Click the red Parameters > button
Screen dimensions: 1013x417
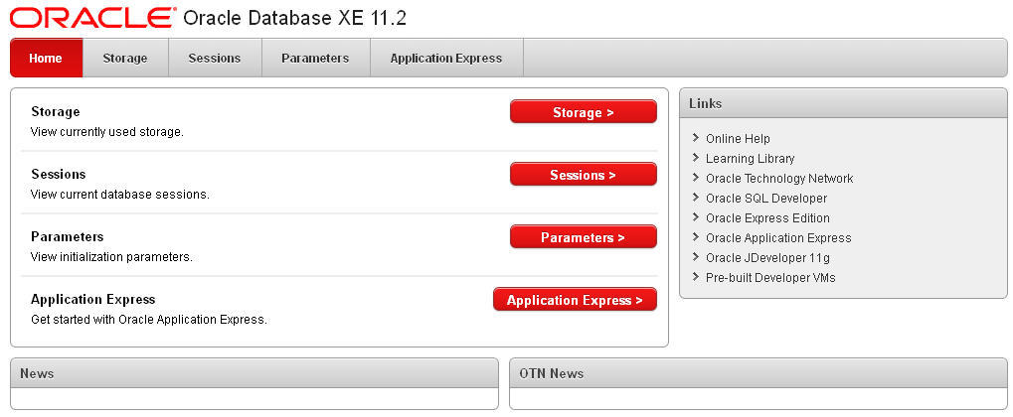(x=583, y=237)
